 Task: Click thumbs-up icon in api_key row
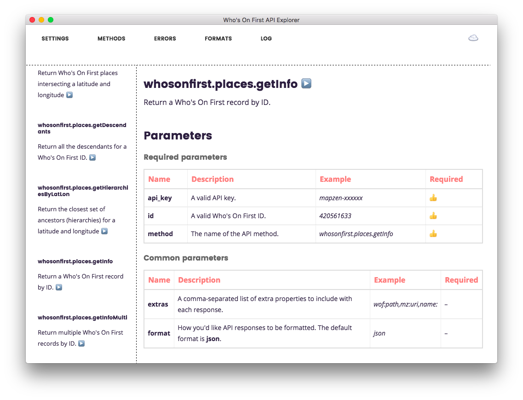433,197
